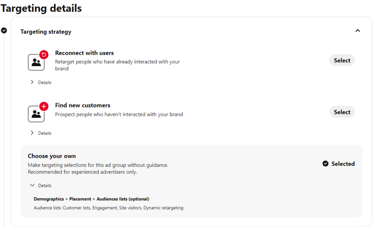374x227 pixels.
Task: Click the Find new customers people icon
Action: click(x=36, y=114)
